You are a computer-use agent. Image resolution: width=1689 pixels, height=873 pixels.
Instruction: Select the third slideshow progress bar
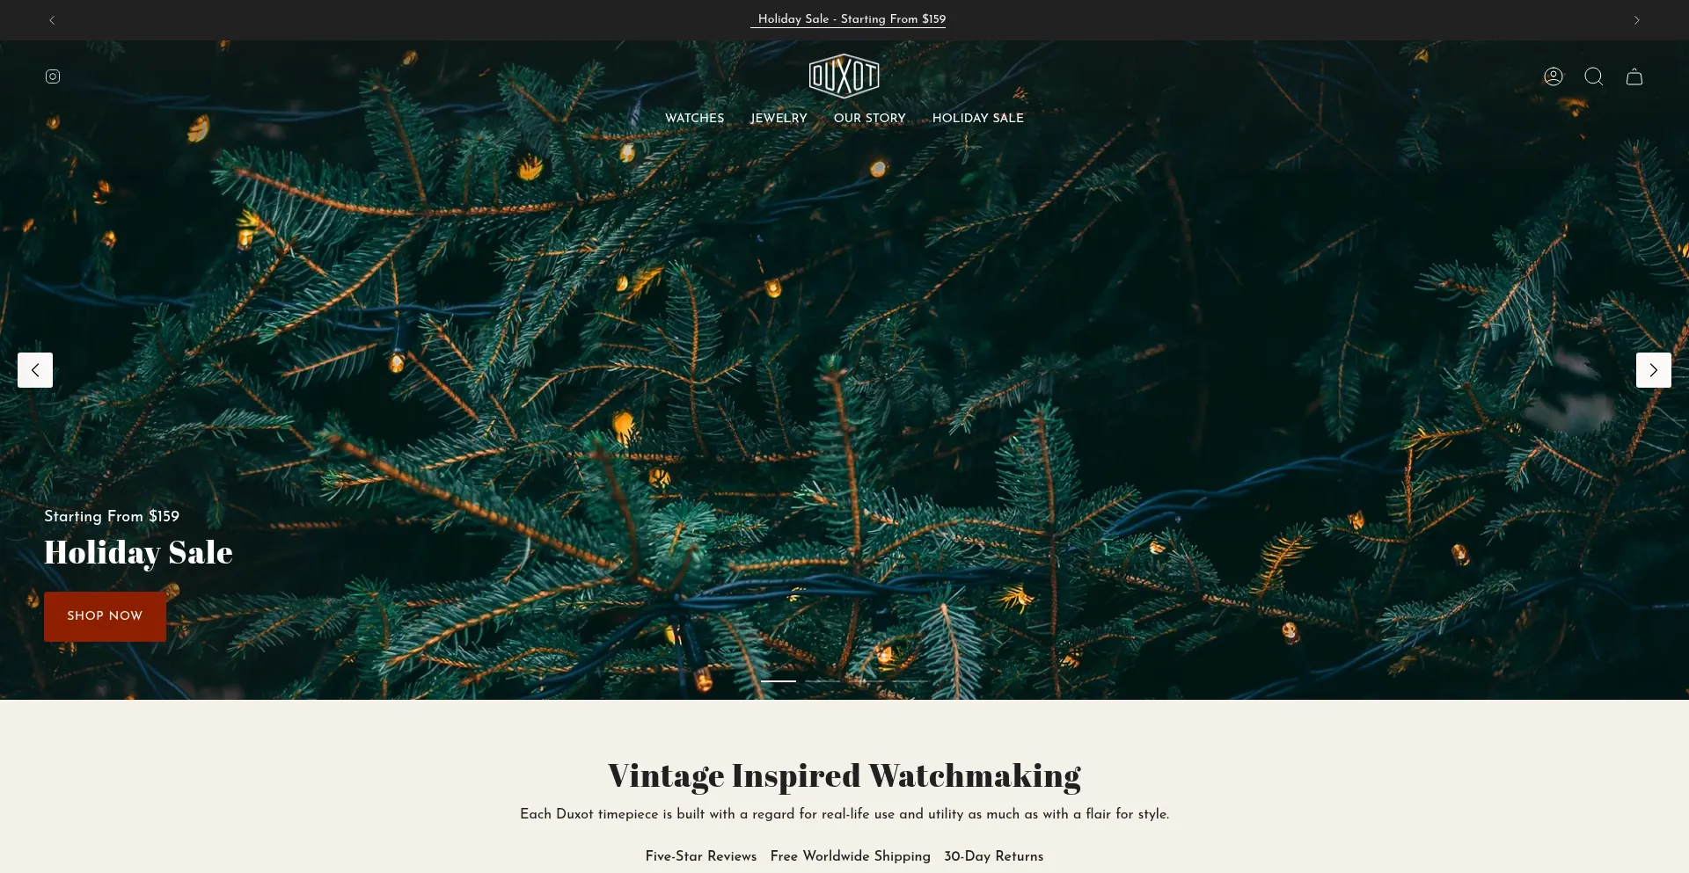click(x=866, y=681)
